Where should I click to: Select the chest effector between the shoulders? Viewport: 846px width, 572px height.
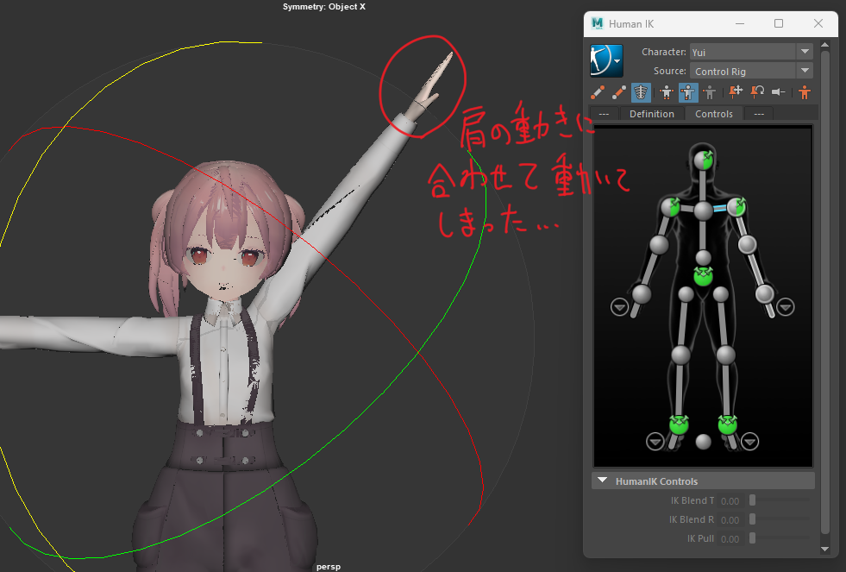pyautogui.click(x=703, y=211)
